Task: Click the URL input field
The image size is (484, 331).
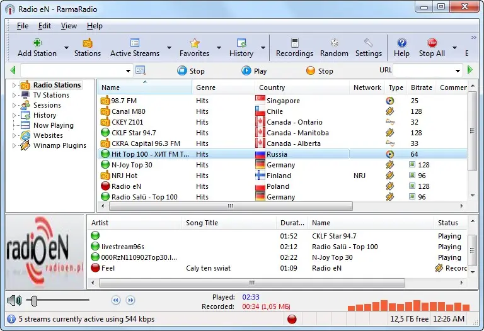Action: (x=423, y=70)
